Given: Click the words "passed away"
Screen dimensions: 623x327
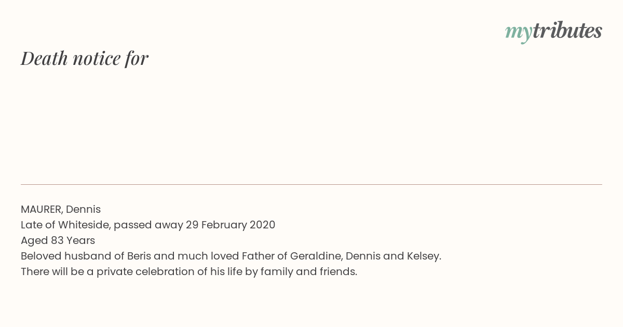Looking at the screenshot, I should click(148, 225).
